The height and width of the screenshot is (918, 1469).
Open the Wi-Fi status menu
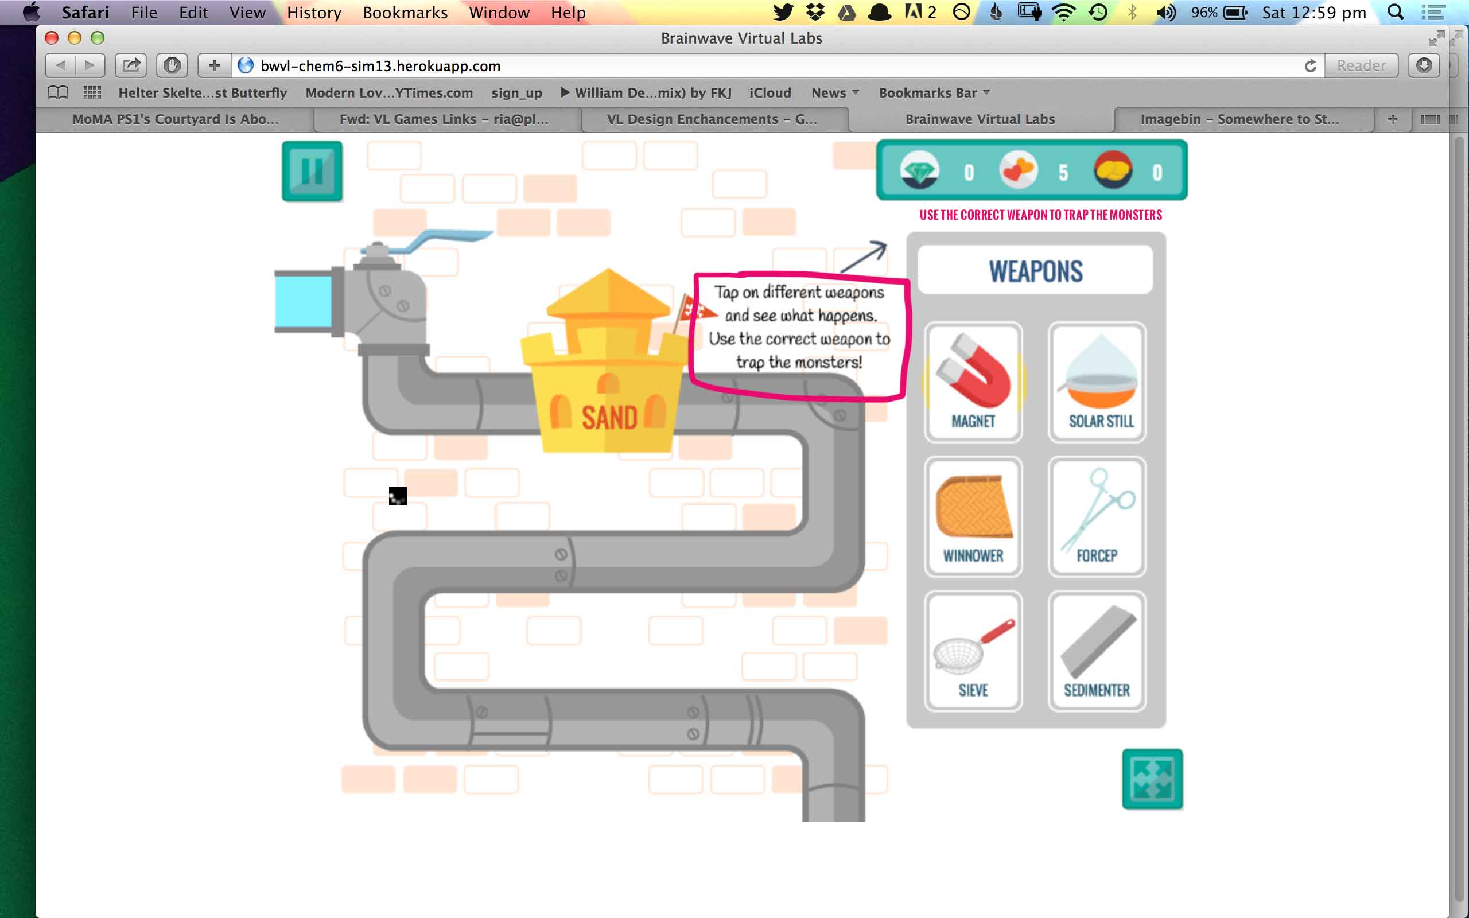(x=1063, y=12)
